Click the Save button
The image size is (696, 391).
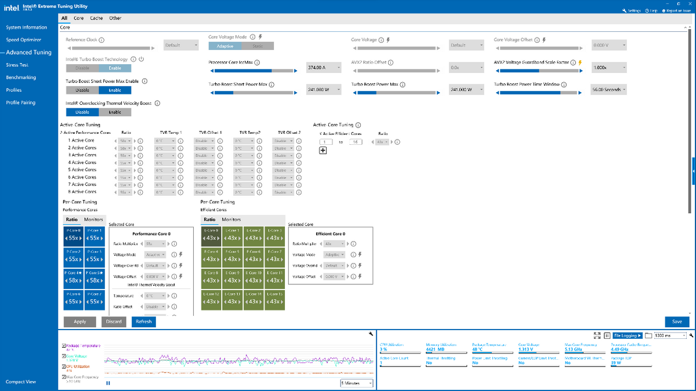[677, 321]
